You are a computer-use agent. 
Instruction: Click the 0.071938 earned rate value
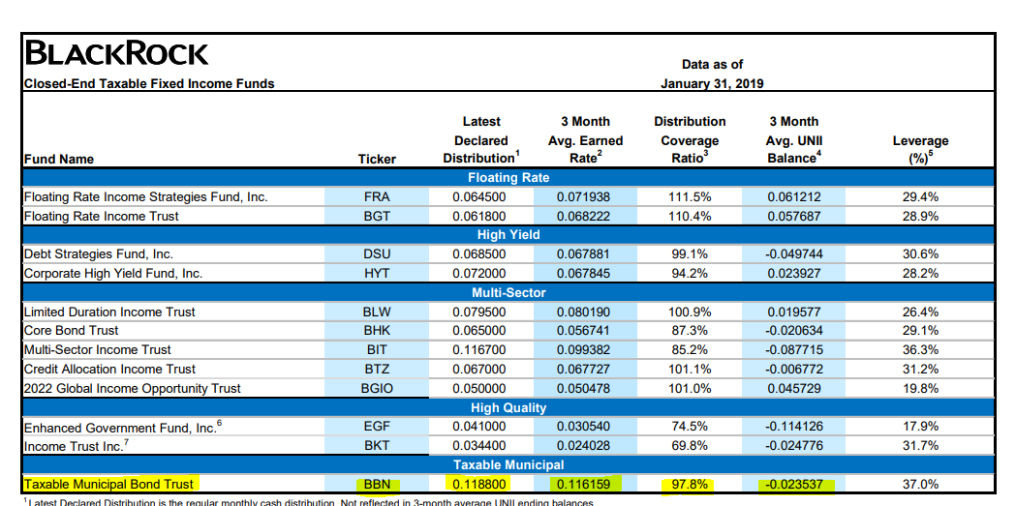tap(583, 196)
